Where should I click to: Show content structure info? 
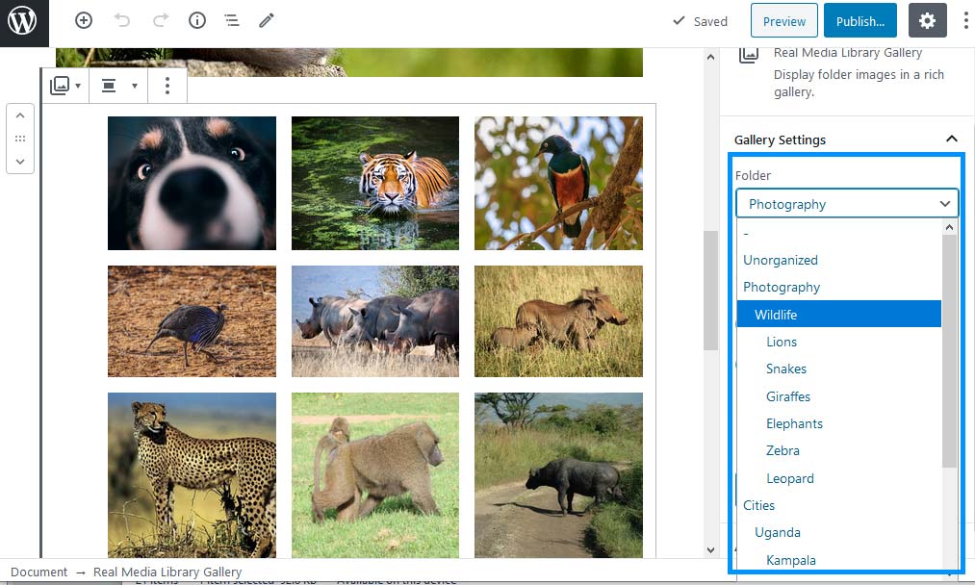(x=196, y=20)
